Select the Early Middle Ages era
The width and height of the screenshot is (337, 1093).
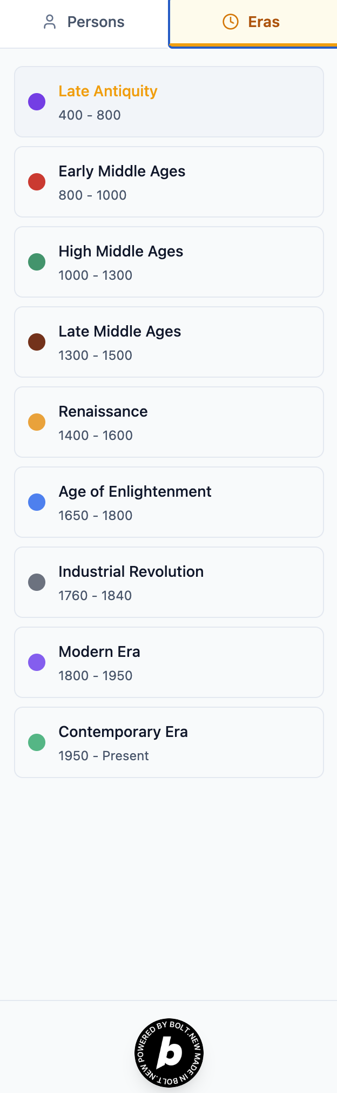click(x=169, y=182)
